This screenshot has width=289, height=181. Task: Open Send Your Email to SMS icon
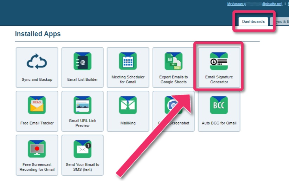pyautogui.click(x=82, y=149)
